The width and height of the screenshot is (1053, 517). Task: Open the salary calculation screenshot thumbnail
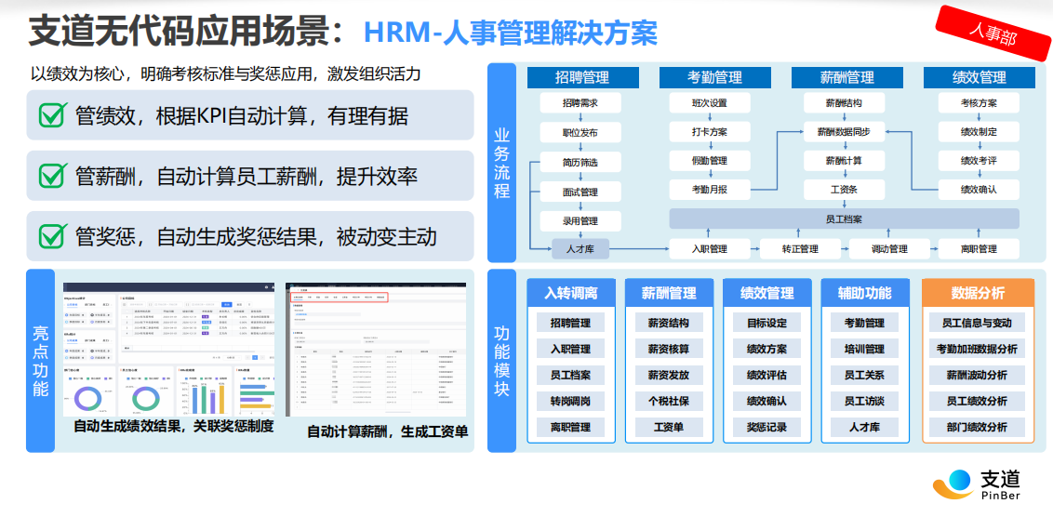[376, 349]
